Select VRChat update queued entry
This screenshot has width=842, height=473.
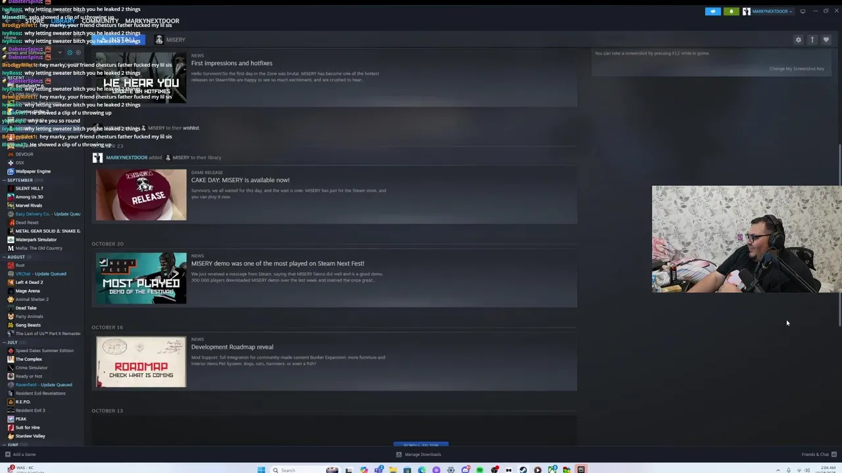(41, 274)
